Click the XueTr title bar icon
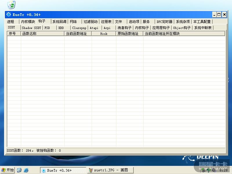This screenshot has height=174, width=232. coord(9,14)
